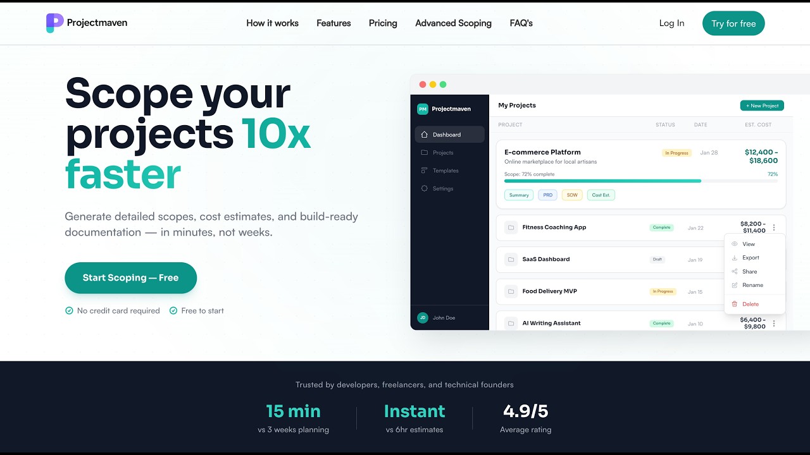Select the Summary tag on E-commerce Platform
The width and height of the screenshot is (810, 455).
519,195
